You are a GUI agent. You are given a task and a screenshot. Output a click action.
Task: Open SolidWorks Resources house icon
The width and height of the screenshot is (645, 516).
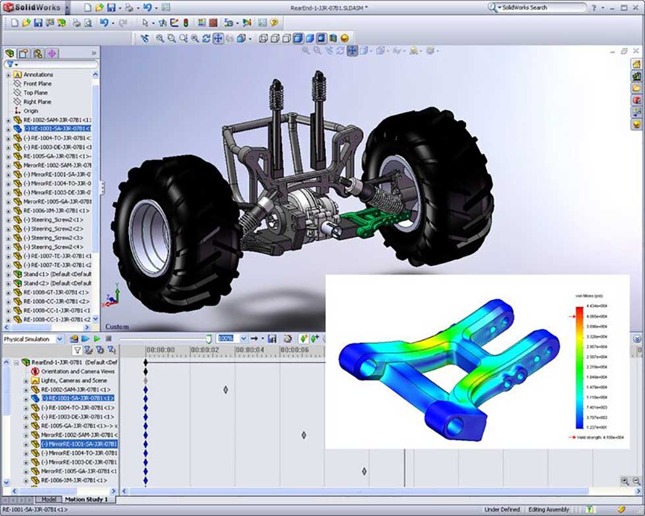tap(637, 64)
